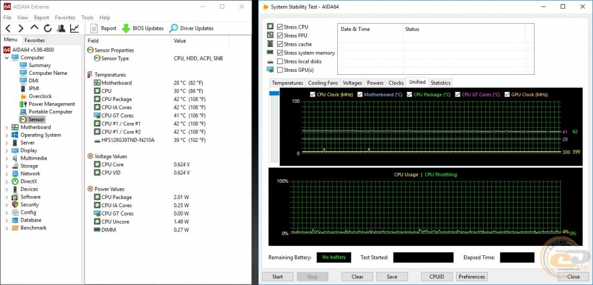This screenshot has height=285, width=593.
Task: Open the Tools menu
Action: [87, 17]
